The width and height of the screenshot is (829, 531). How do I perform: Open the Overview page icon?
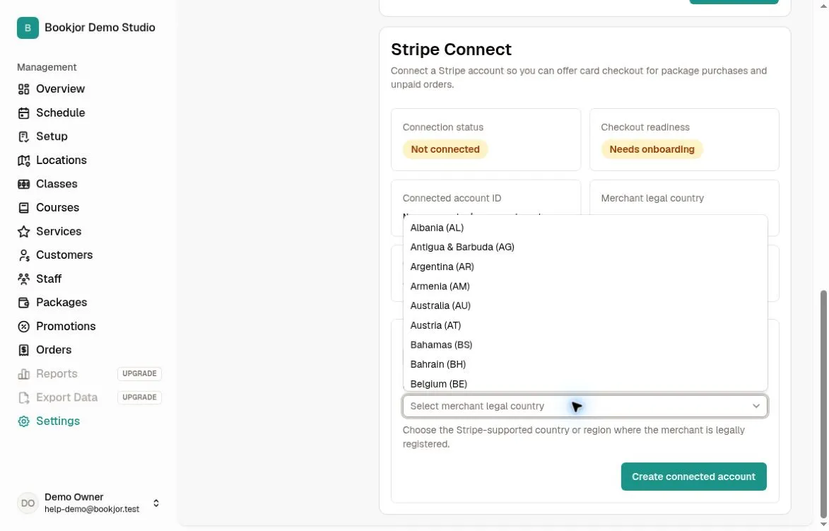click(x=24, y=89)
